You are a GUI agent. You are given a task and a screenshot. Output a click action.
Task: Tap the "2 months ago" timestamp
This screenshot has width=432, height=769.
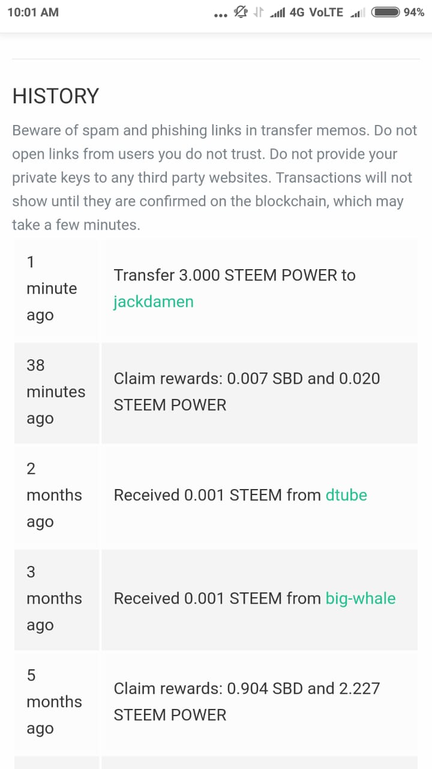click(54, 495)
